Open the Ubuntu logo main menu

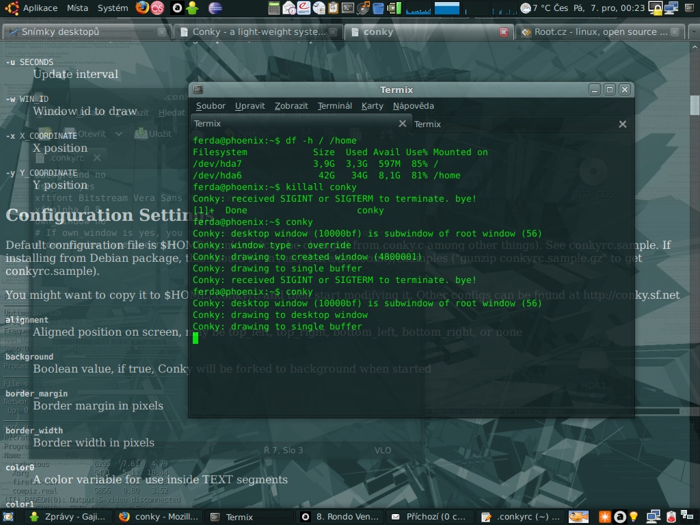click(x=11, y=8)
